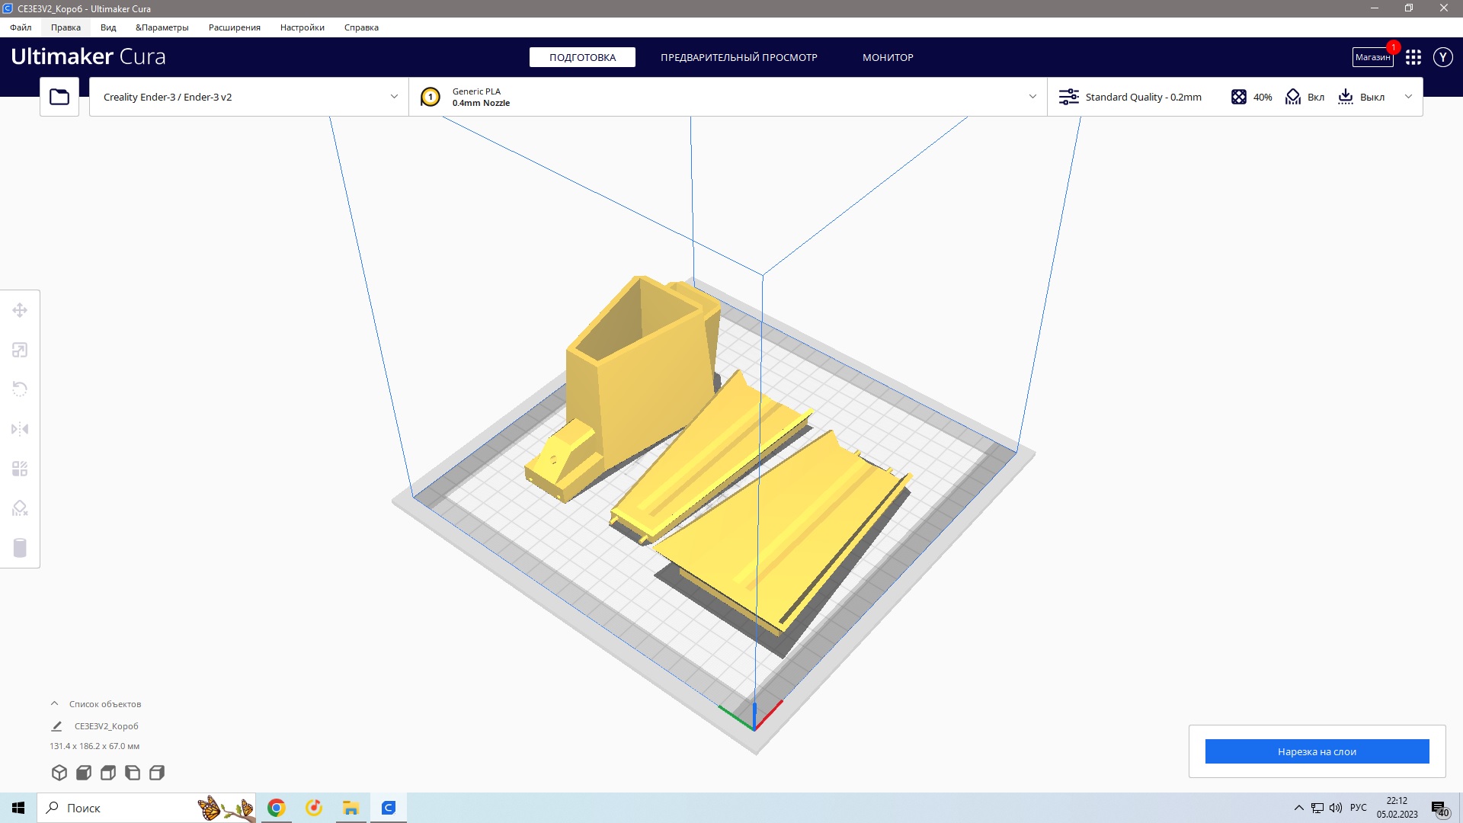The height and width of the screenshot is (823, 1463).
Task: Open the Магазин marketplace button
Action: tap(1372, 57)
